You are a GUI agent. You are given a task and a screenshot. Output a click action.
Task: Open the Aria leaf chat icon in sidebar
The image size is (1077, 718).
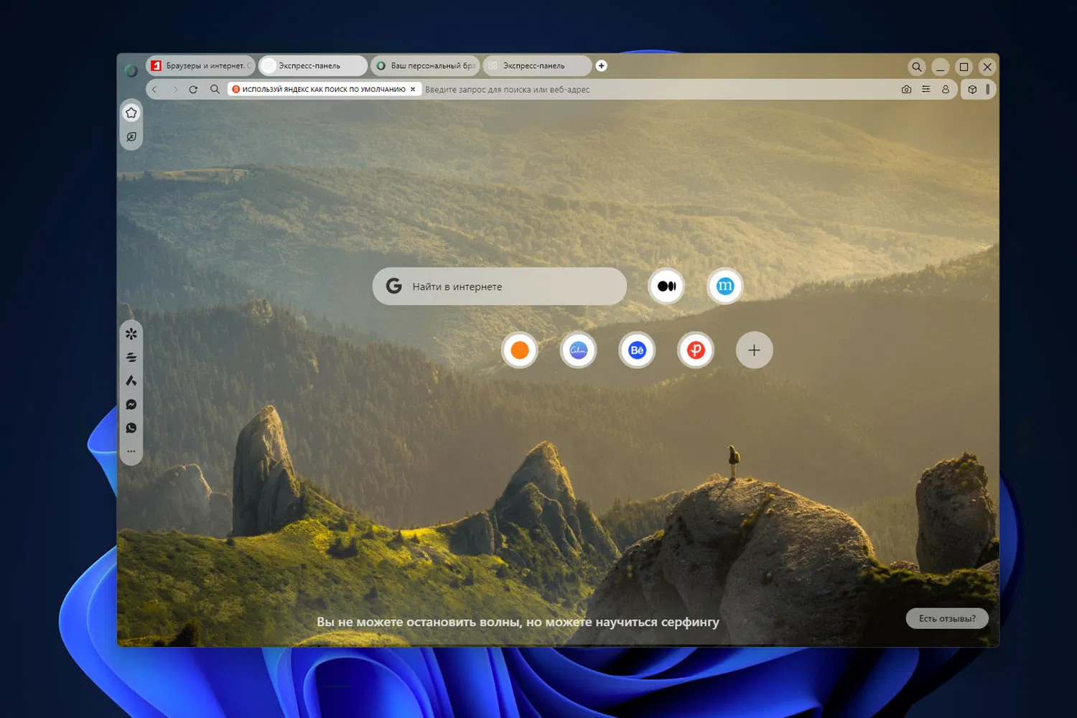click(x=131, y=136)
